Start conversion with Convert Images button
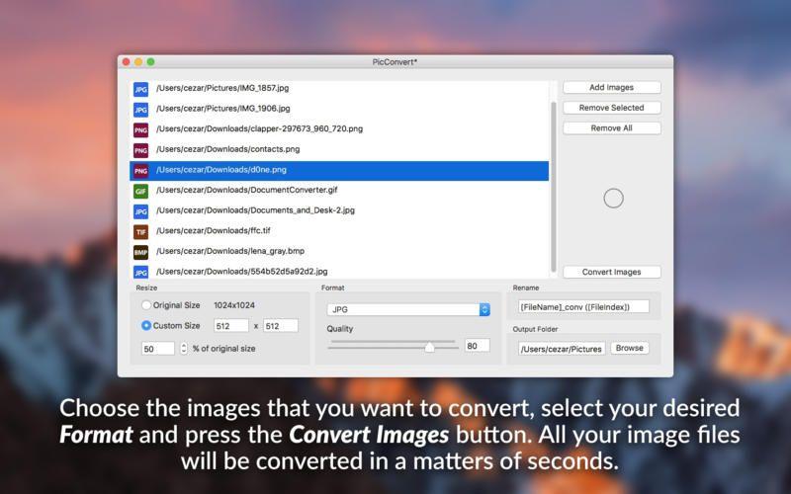The image size is (791, 494). (x=611, y=272)
